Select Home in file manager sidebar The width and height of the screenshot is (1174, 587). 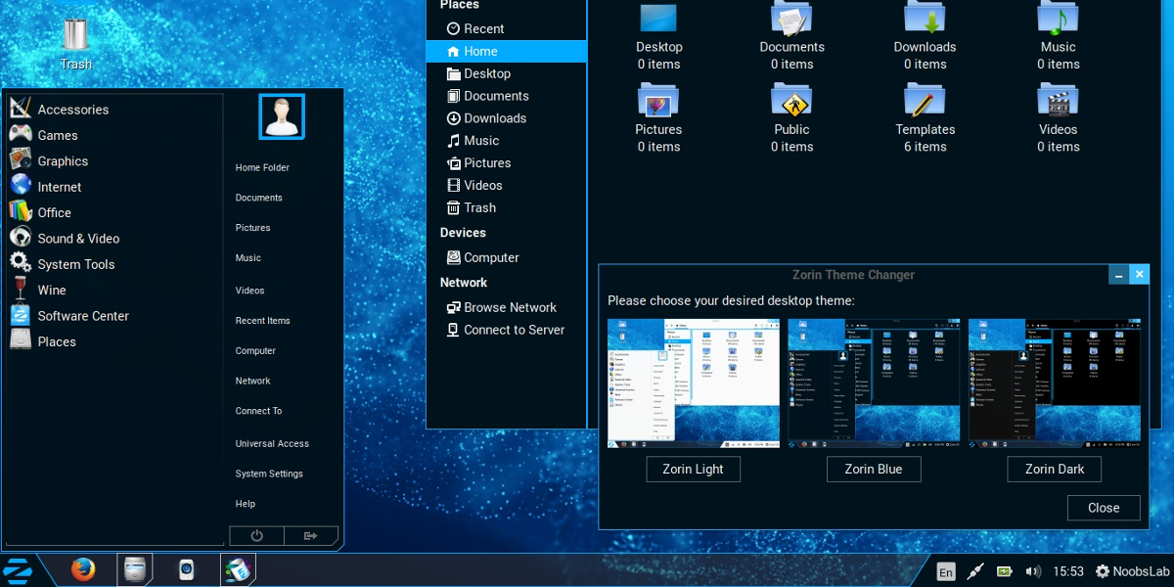click(x=506, y=52)
